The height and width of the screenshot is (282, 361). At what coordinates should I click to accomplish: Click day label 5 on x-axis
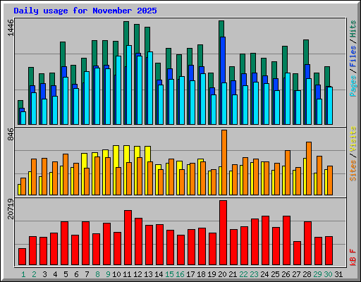coord(66,274)
